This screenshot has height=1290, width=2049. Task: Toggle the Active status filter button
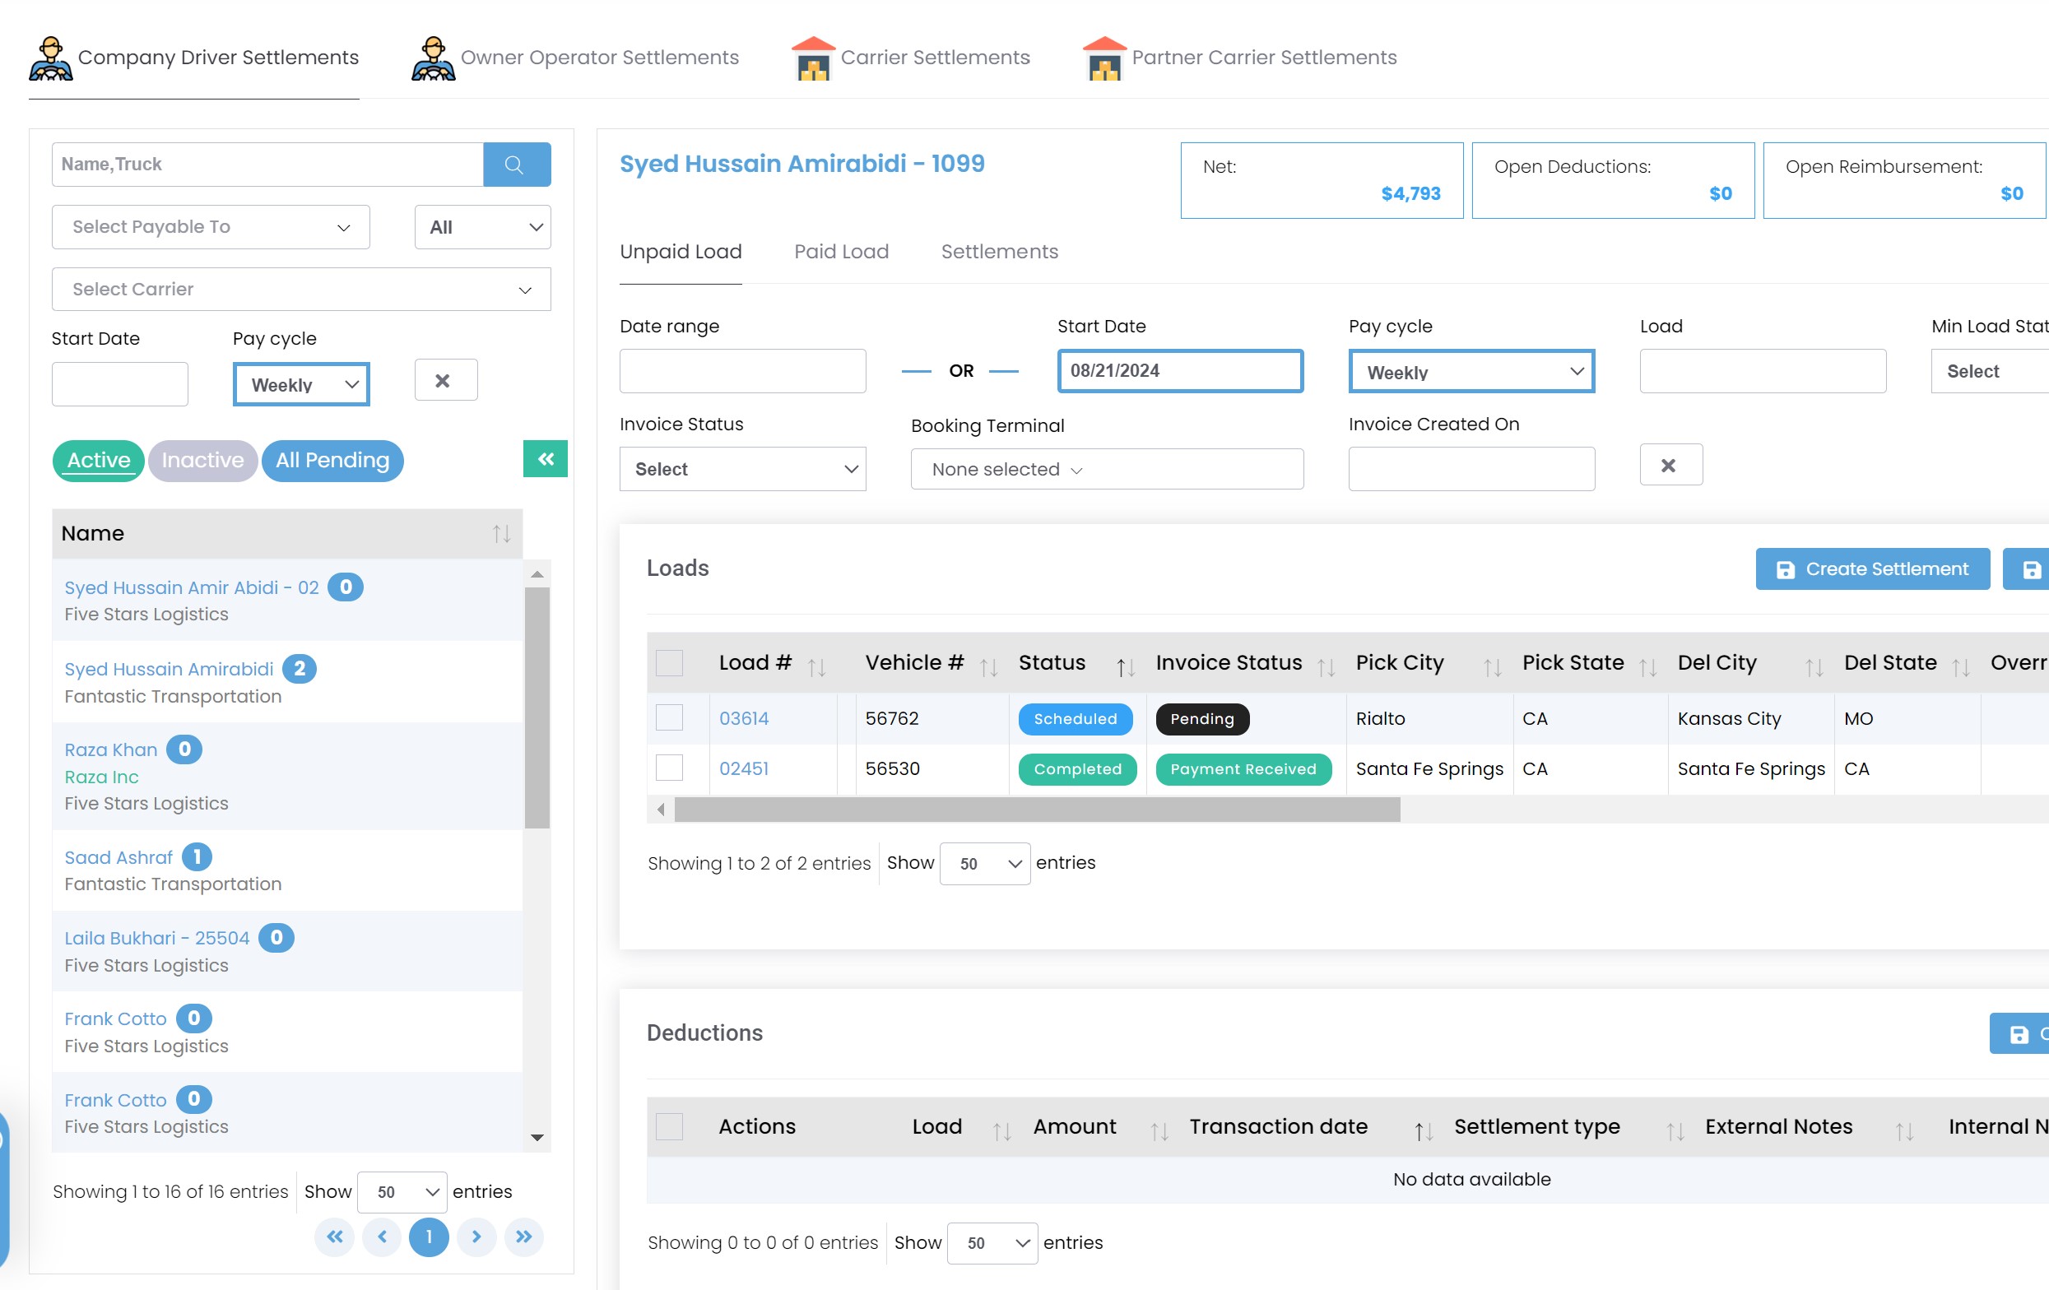[x=96, y=459]
